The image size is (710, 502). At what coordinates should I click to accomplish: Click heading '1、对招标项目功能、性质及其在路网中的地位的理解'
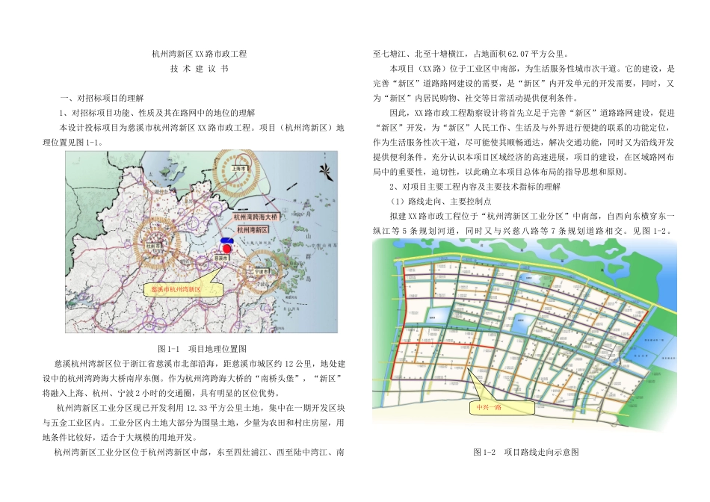point(157,113)
